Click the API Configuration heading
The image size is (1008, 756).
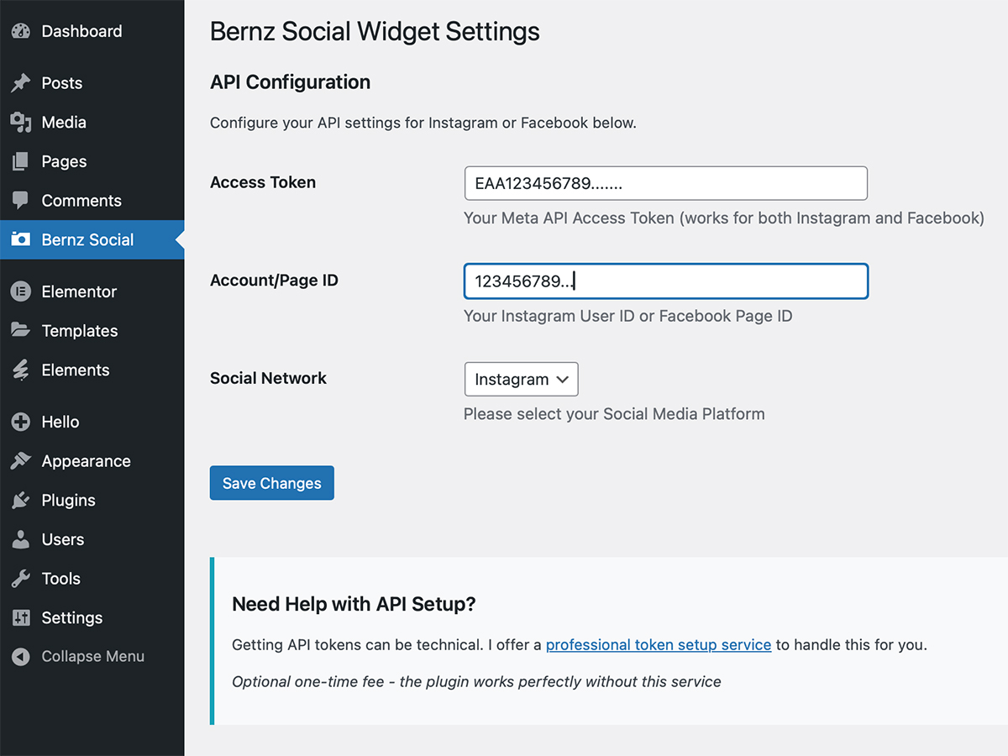[x=290, y=82]
